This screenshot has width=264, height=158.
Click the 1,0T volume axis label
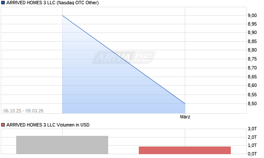pos(252,145)
